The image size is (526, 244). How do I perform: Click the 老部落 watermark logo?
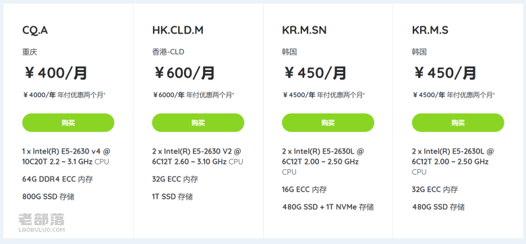coord(41,222)
